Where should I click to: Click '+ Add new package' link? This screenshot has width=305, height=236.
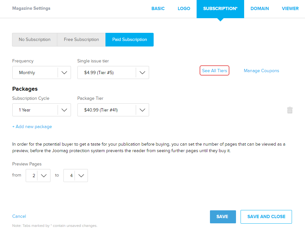(32, 127)
